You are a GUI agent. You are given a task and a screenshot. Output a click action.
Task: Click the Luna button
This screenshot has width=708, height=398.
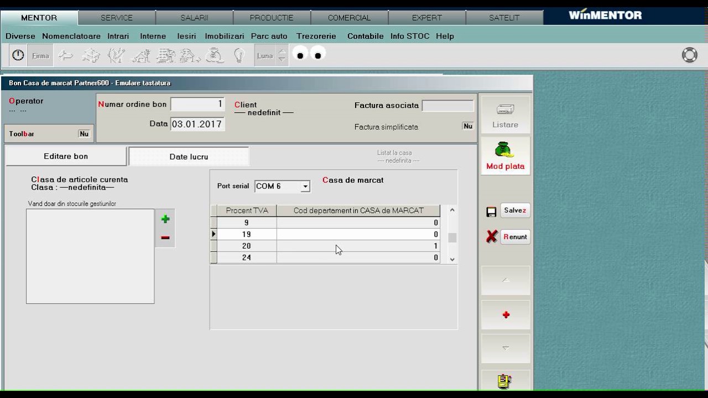(x=265, y=56)
